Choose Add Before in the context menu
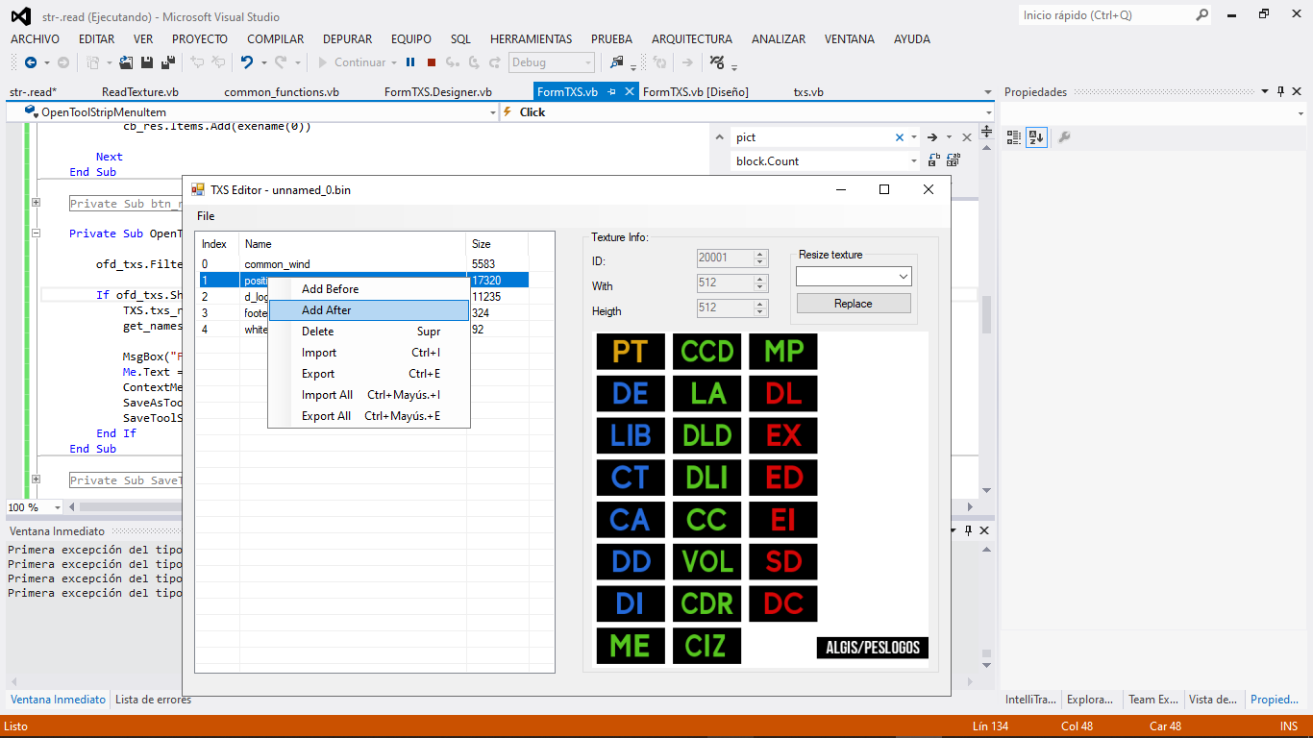Image resolution: width=1313 pixels, height=738 pixels. pos(368,288)
